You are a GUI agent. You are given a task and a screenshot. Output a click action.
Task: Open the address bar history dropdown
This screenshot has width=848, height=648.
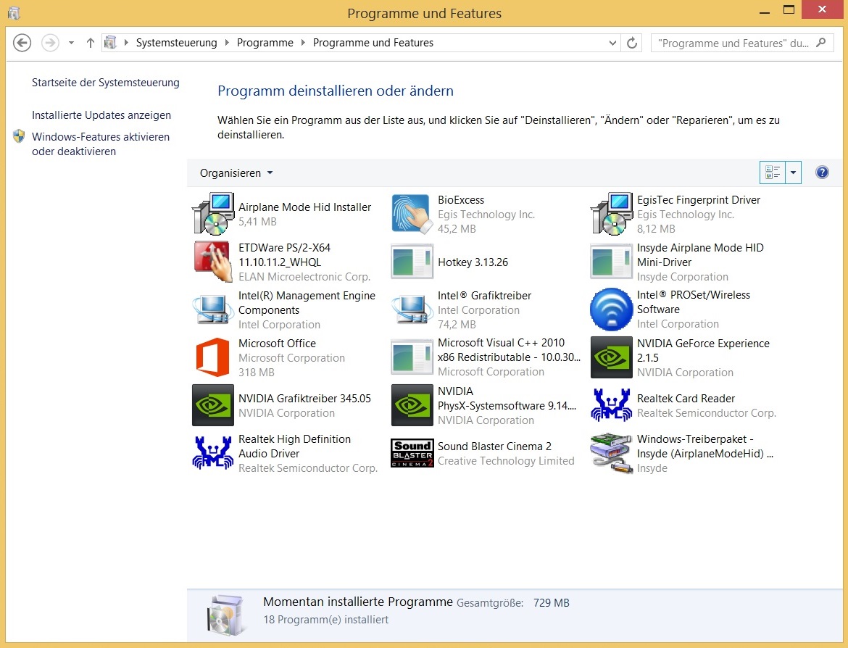point(612,43)
